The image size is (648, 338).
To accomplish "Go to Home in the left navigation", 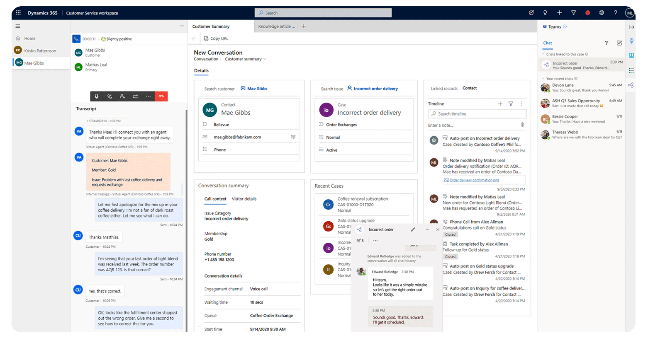I will coord(29,39).
